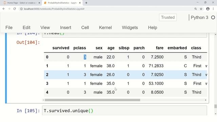Open the File menu
The height and width of the screenshot is (122, 217).
pyautogui.click(x=9, y=27)
